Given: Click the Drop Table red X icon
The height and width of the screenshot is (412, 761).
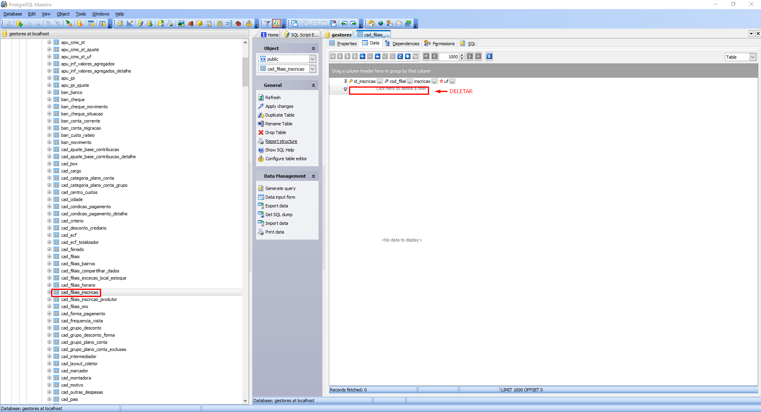Looking at the screenshot, I should 261,132.
